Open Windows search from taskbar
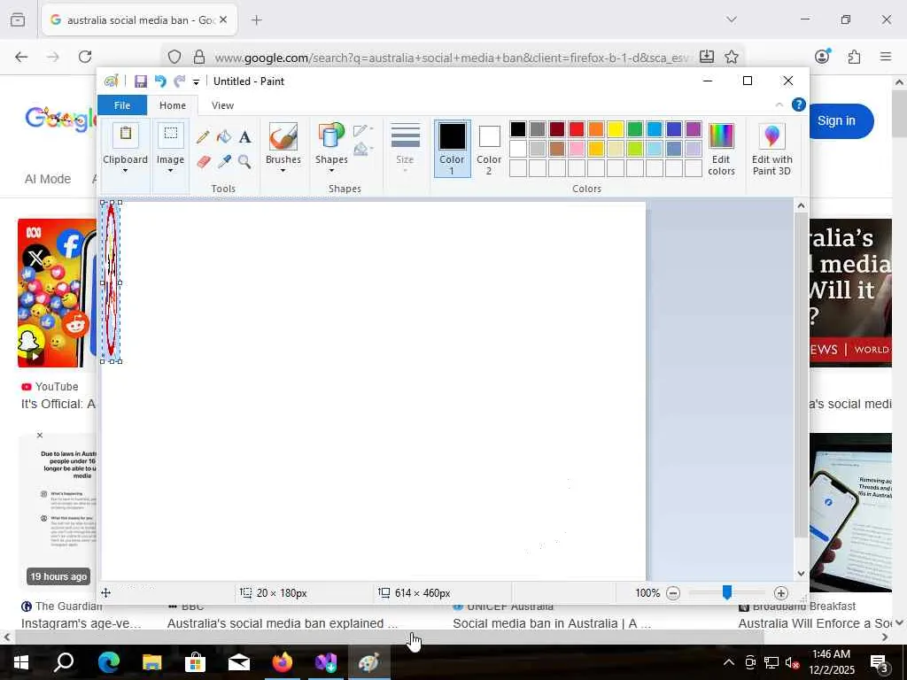This screenshot has width=907, height=680. point(64,662)
